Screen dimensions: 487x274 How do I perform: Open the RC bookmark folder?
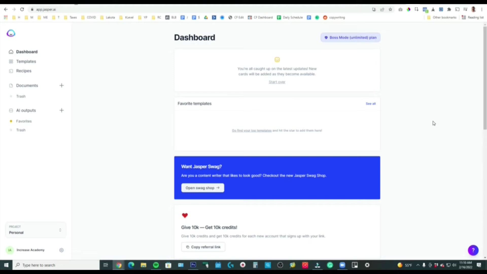(x=156, y=18)
